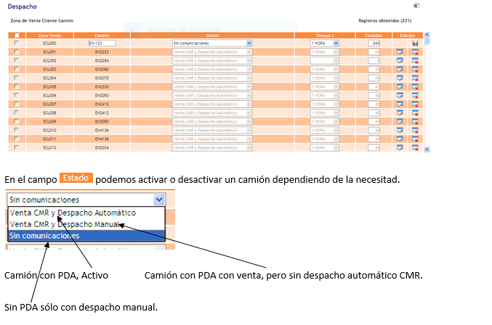Click the table scrollbar up arrow

tap(427, 34)
